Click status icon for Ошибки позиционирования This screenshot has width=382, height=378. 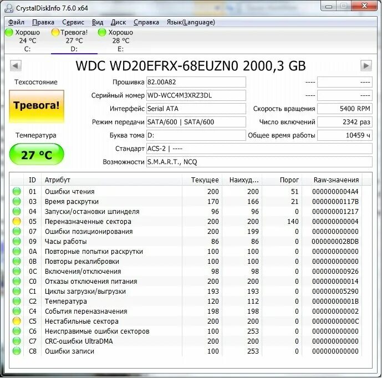point(17,231)
